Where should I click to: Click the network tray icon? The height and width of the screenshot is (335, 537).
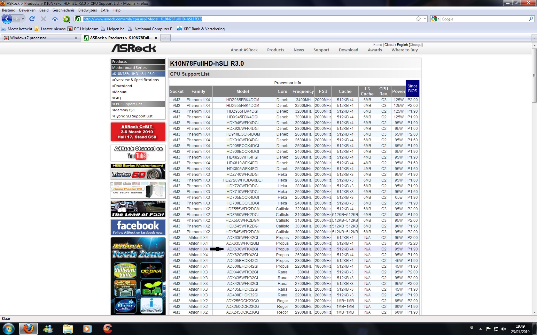(496, 329)
